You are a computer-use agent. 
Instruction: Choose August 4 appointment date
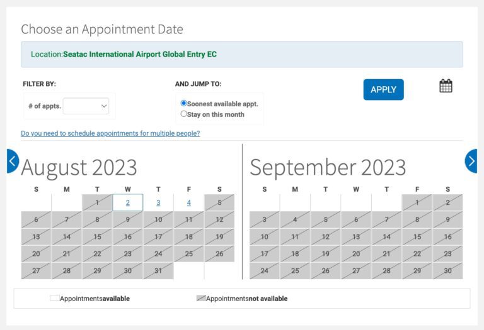(x=189, y=202)
